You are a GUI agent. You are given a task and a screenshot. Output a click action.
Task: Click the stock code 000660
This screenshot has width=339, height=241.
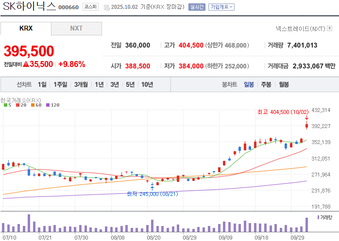(x=68, y=7)
